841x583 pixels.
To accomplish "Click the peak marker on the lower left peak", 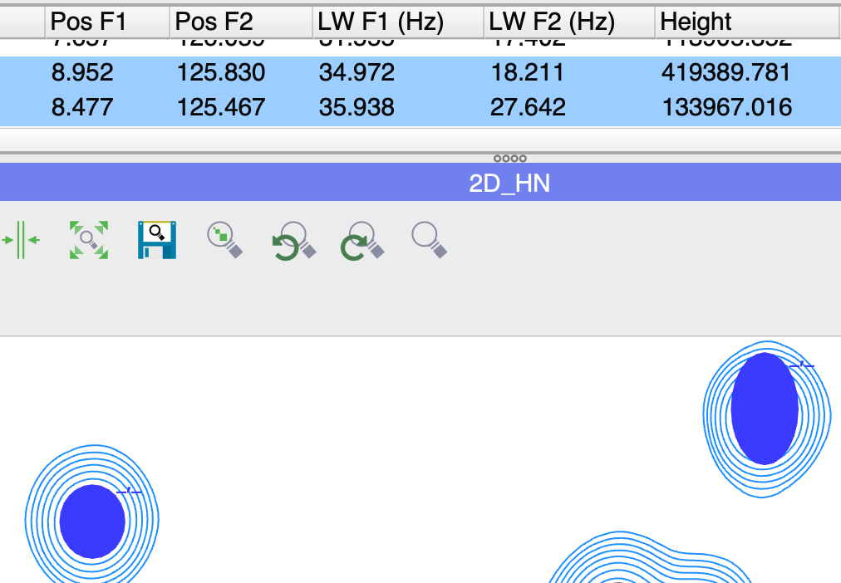I will [x=130, y=491].
